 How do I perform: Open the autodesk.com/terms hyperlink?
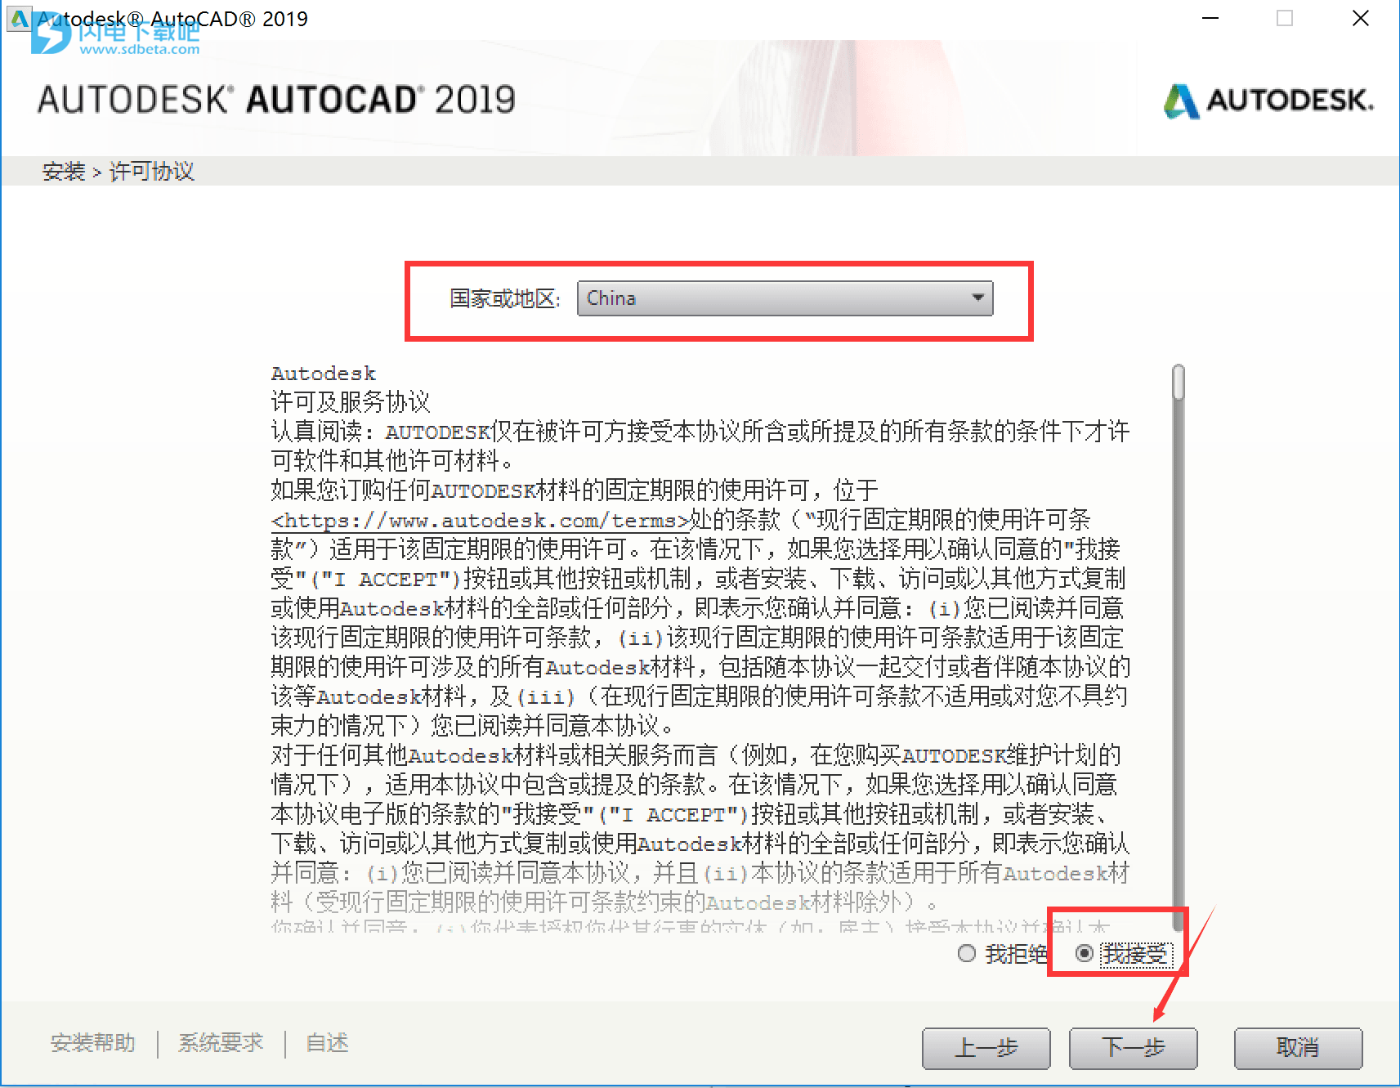(481, 521)
